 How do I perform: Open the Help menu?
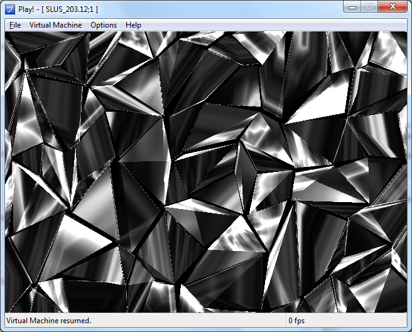133,25
